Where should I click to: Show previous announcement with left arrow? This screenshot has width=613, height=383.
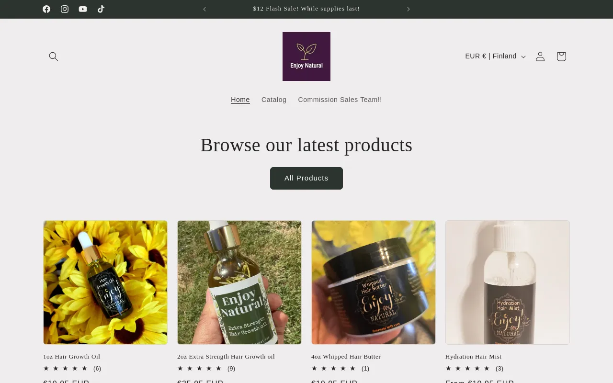coord(204,9)
